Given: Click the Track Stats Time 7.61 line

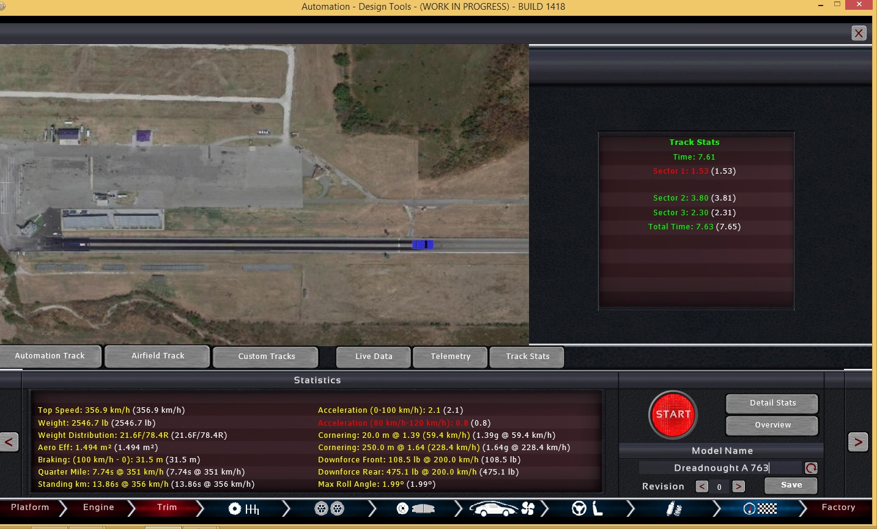Looking at the screenshot, I should [x=694, y=157].
